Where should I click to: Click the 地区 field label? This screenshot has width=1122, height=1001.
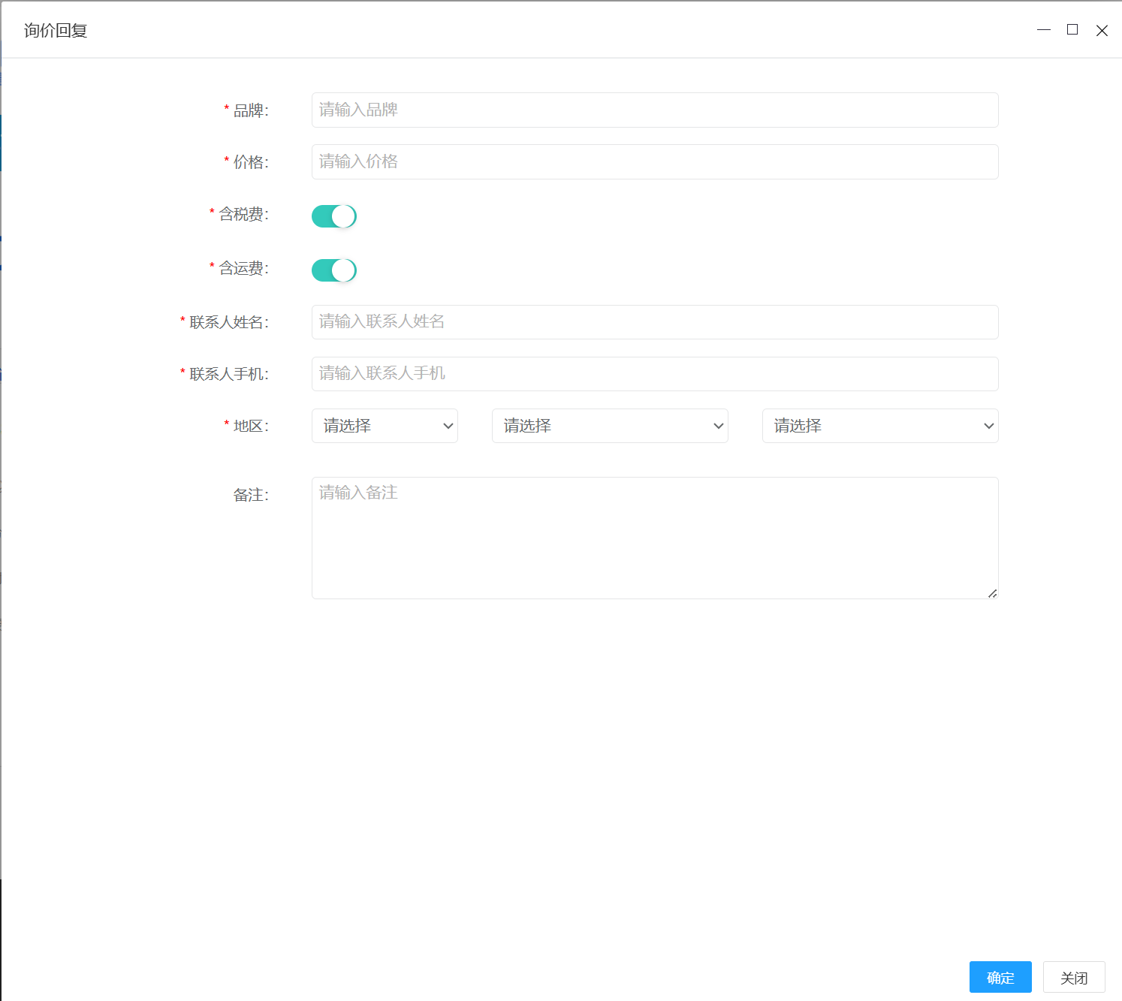[x=250, y=427]
